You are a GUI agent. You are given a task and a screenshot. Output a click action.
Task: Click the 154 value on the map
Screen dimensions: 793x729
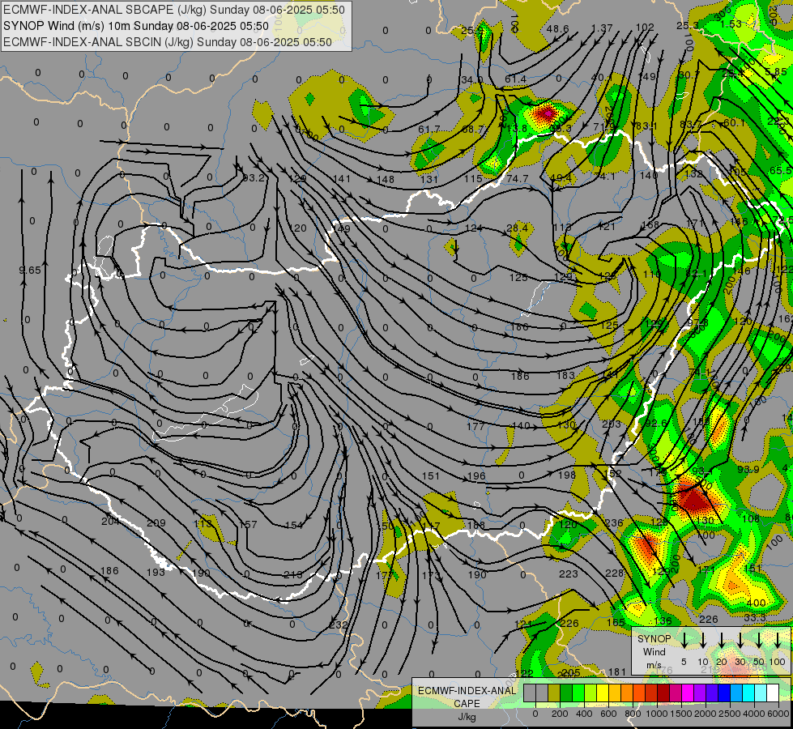click(294, 525)
